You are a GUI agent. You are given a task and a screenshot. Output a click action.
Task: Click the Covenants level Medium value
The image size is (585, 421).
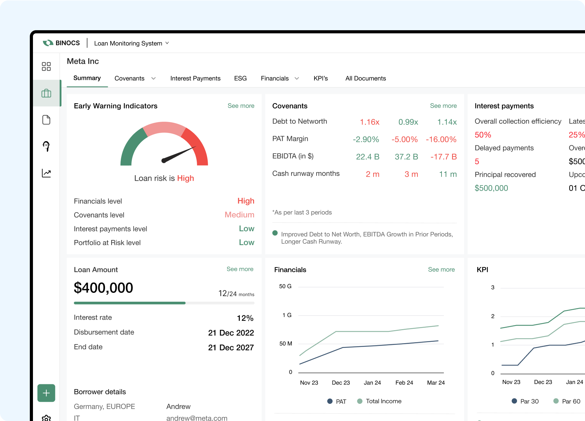[x=239, y=215]
